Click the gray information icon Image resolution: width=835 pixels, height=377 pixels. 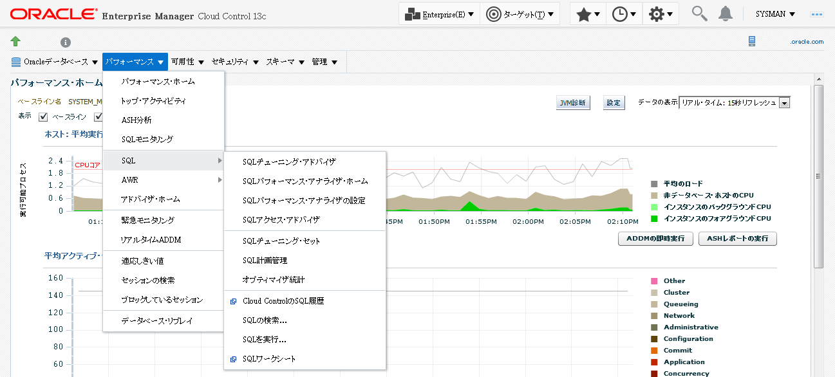66,42
